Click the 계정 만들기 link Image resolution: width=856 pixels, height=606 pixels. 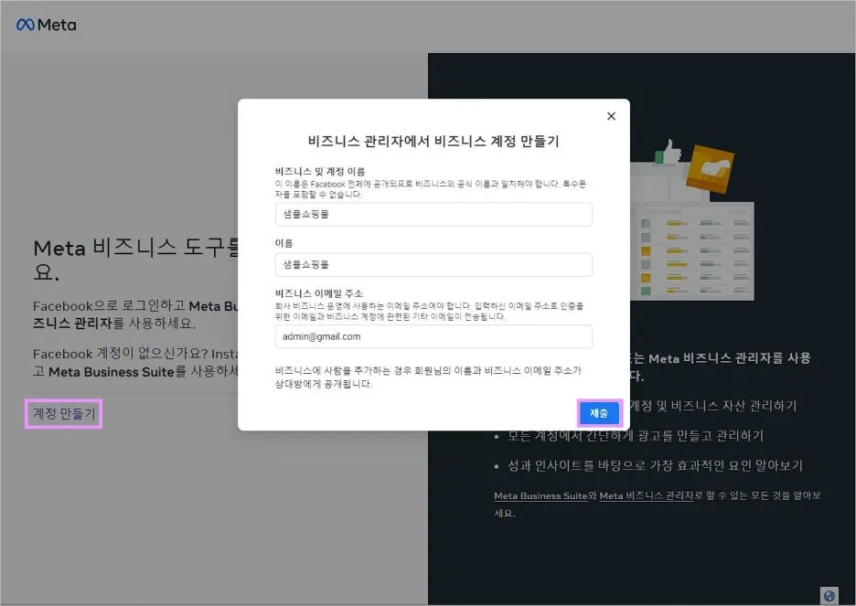coord(64,413)
